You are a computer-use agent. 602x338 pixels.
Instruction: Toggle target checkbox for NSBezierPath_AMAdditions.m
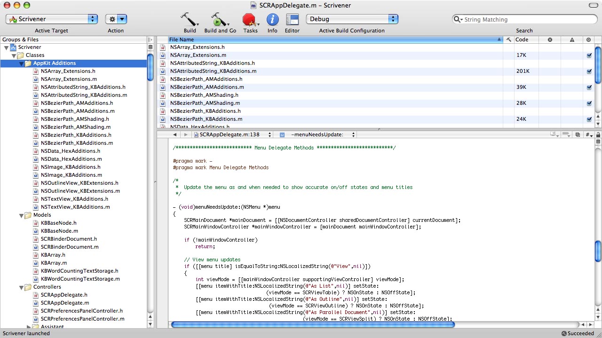click(x=589, y=87)
